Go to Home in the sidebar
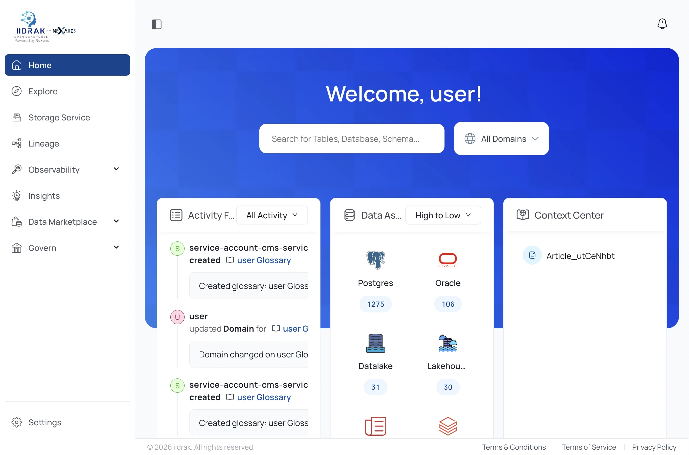 pyautogui.click(x=67, y=65)
